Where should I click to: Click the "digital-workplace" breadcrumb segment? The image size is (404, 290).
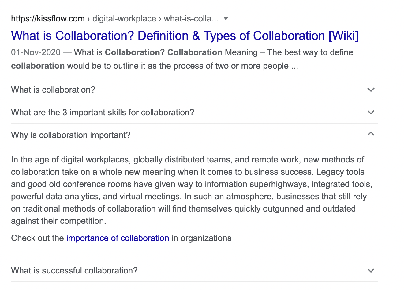tap(124, 19)
